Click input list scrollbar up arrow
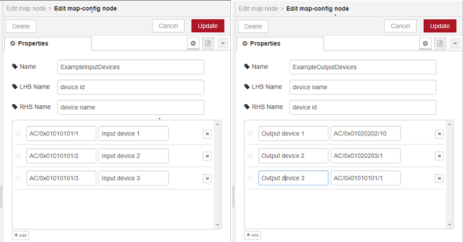The image size is (463, 242). click(217, 125)
